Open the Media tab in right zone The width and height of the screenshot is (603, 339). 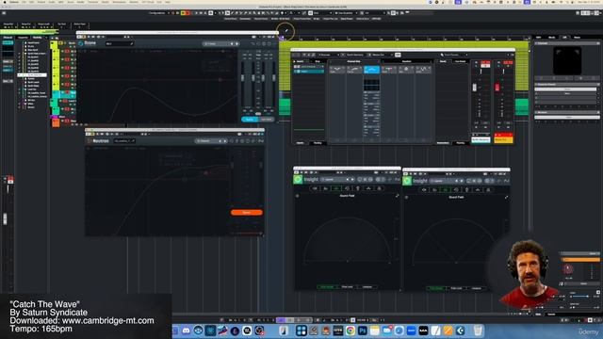click(551, 38)
